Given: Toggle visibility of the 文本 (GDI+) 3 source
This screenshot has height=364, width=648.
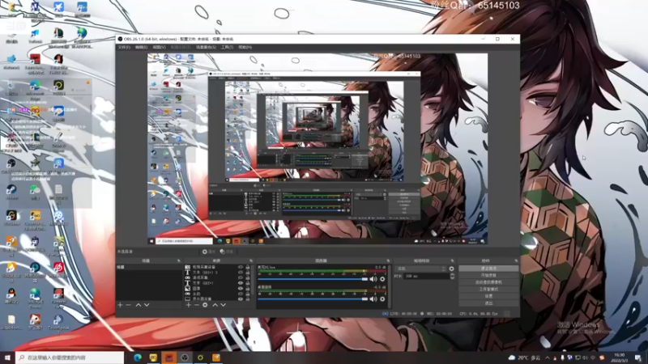Looking at the screenshot, I should click(x=241, y=273).
